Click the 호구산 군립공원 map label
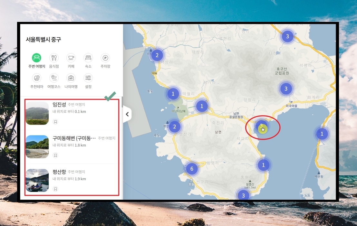 282,71
